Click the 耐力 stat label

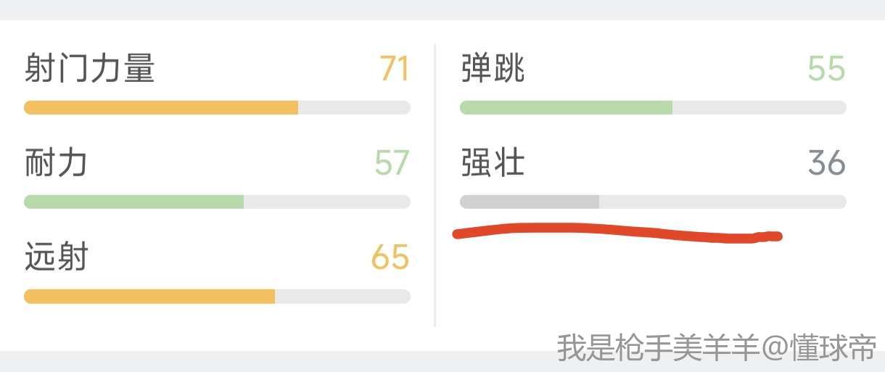pyautogui.click(x=56, y=163)
